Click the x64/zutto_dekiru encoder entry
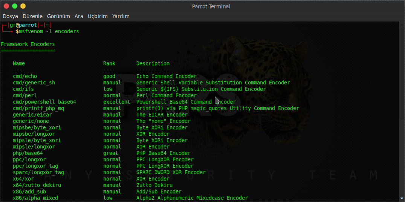The image size is (405, 202). pyautogui.click(x=37, y=185)
